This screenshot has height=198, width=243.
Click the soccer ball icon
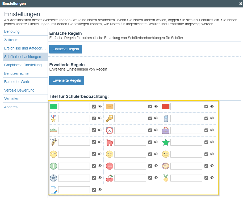pyautogui.click(x=53, y=178)
